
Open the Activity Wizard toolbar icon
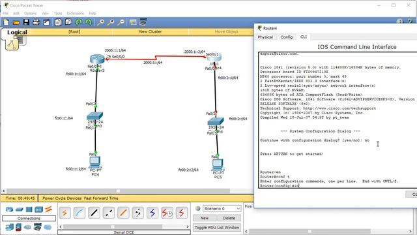[46, 22]
